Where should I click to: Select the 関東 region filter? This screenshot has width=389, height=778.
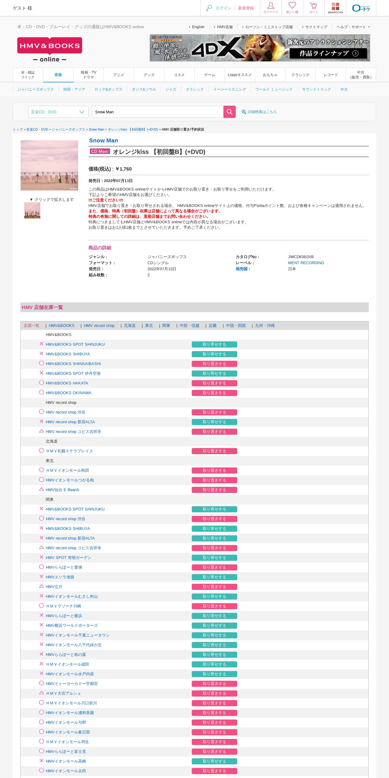click(x=166, y=326)
